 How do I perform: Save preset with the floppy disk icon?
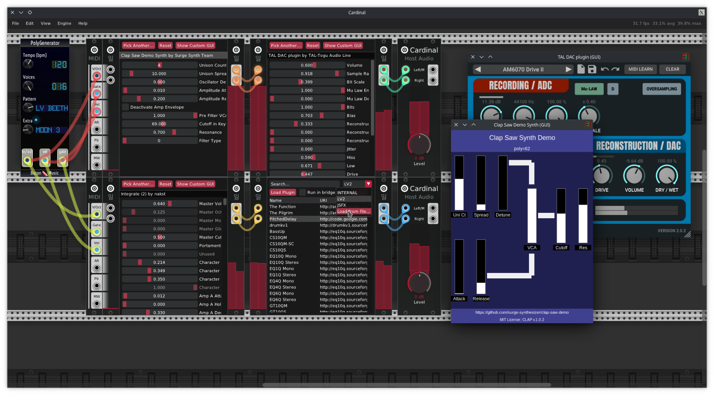coord(592,69)
